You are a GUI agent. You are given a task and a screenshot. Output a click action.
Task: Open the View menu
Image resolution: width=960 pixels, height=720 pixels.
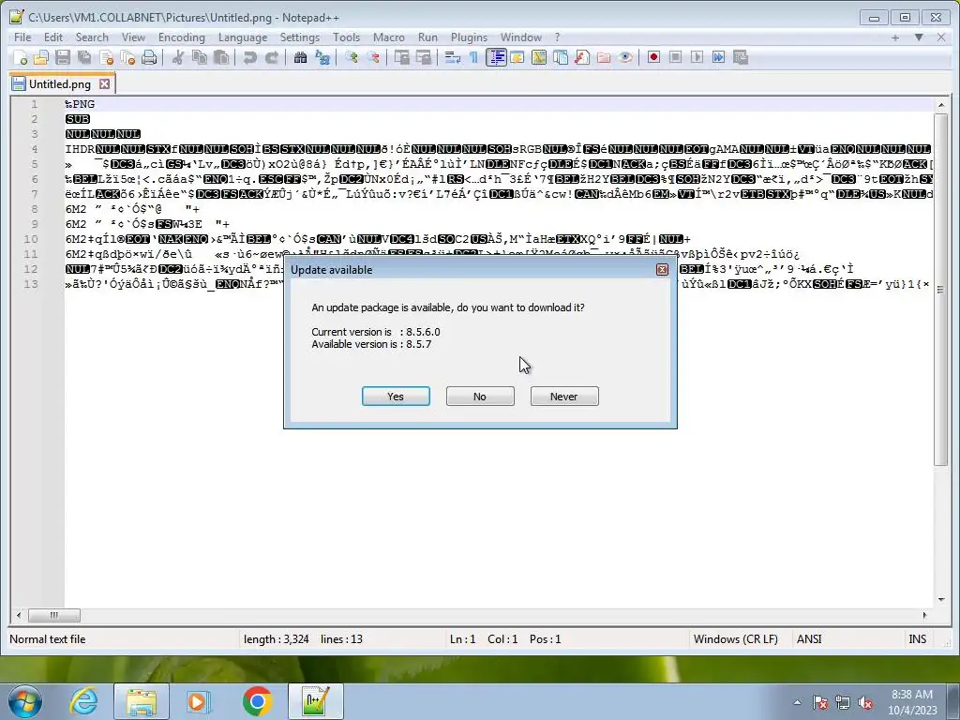coord(133,37)
